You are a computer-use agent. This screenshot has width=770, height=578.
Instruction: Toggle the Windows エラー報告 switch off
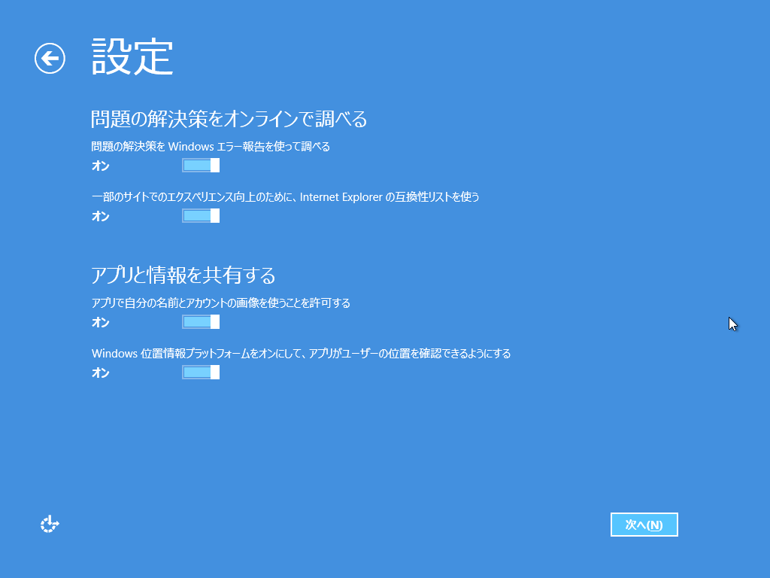200,166
